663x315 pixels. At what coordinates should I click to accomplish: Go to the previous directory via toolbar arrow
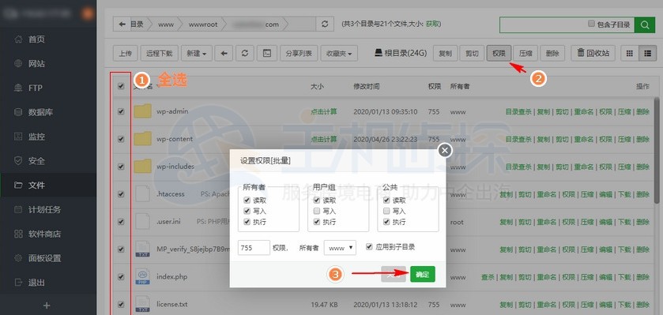224,54
